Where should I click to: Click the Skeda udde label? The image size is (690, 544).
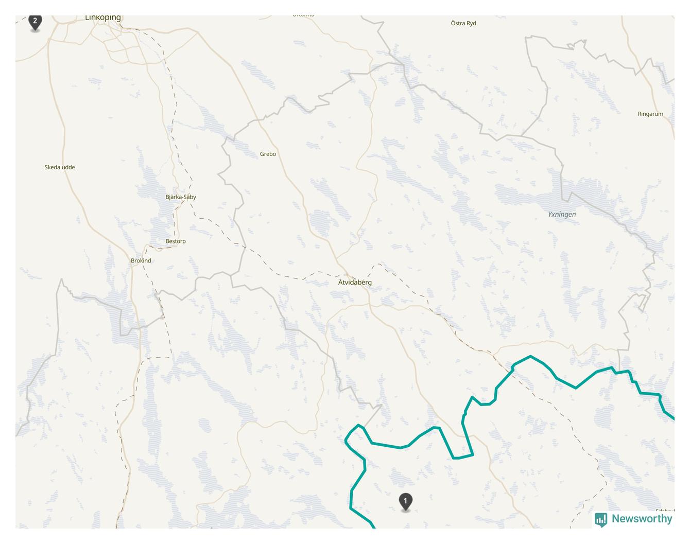(60, 167)
